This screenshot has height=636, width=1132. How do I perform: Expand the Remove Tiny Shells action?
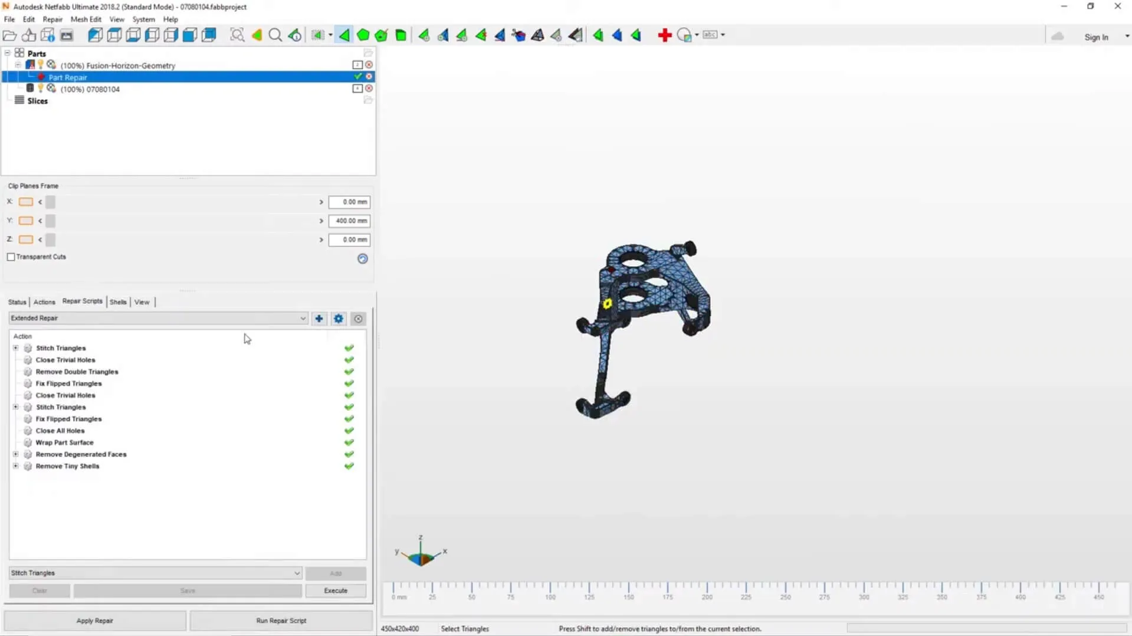[16, 466]
